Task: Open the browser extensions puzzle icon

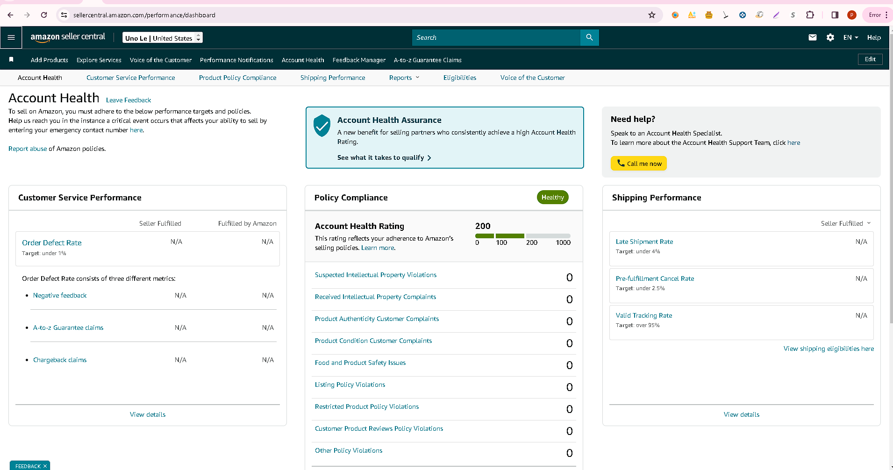Action: tap(810, 15)
